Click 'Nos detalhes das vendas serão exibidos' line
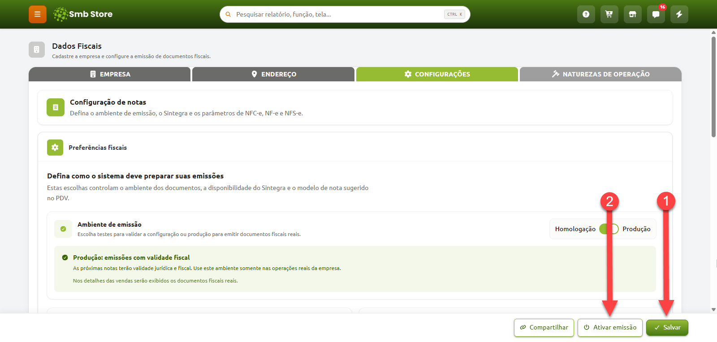Viewport: 717px width, 342px height. click(155, 281)
